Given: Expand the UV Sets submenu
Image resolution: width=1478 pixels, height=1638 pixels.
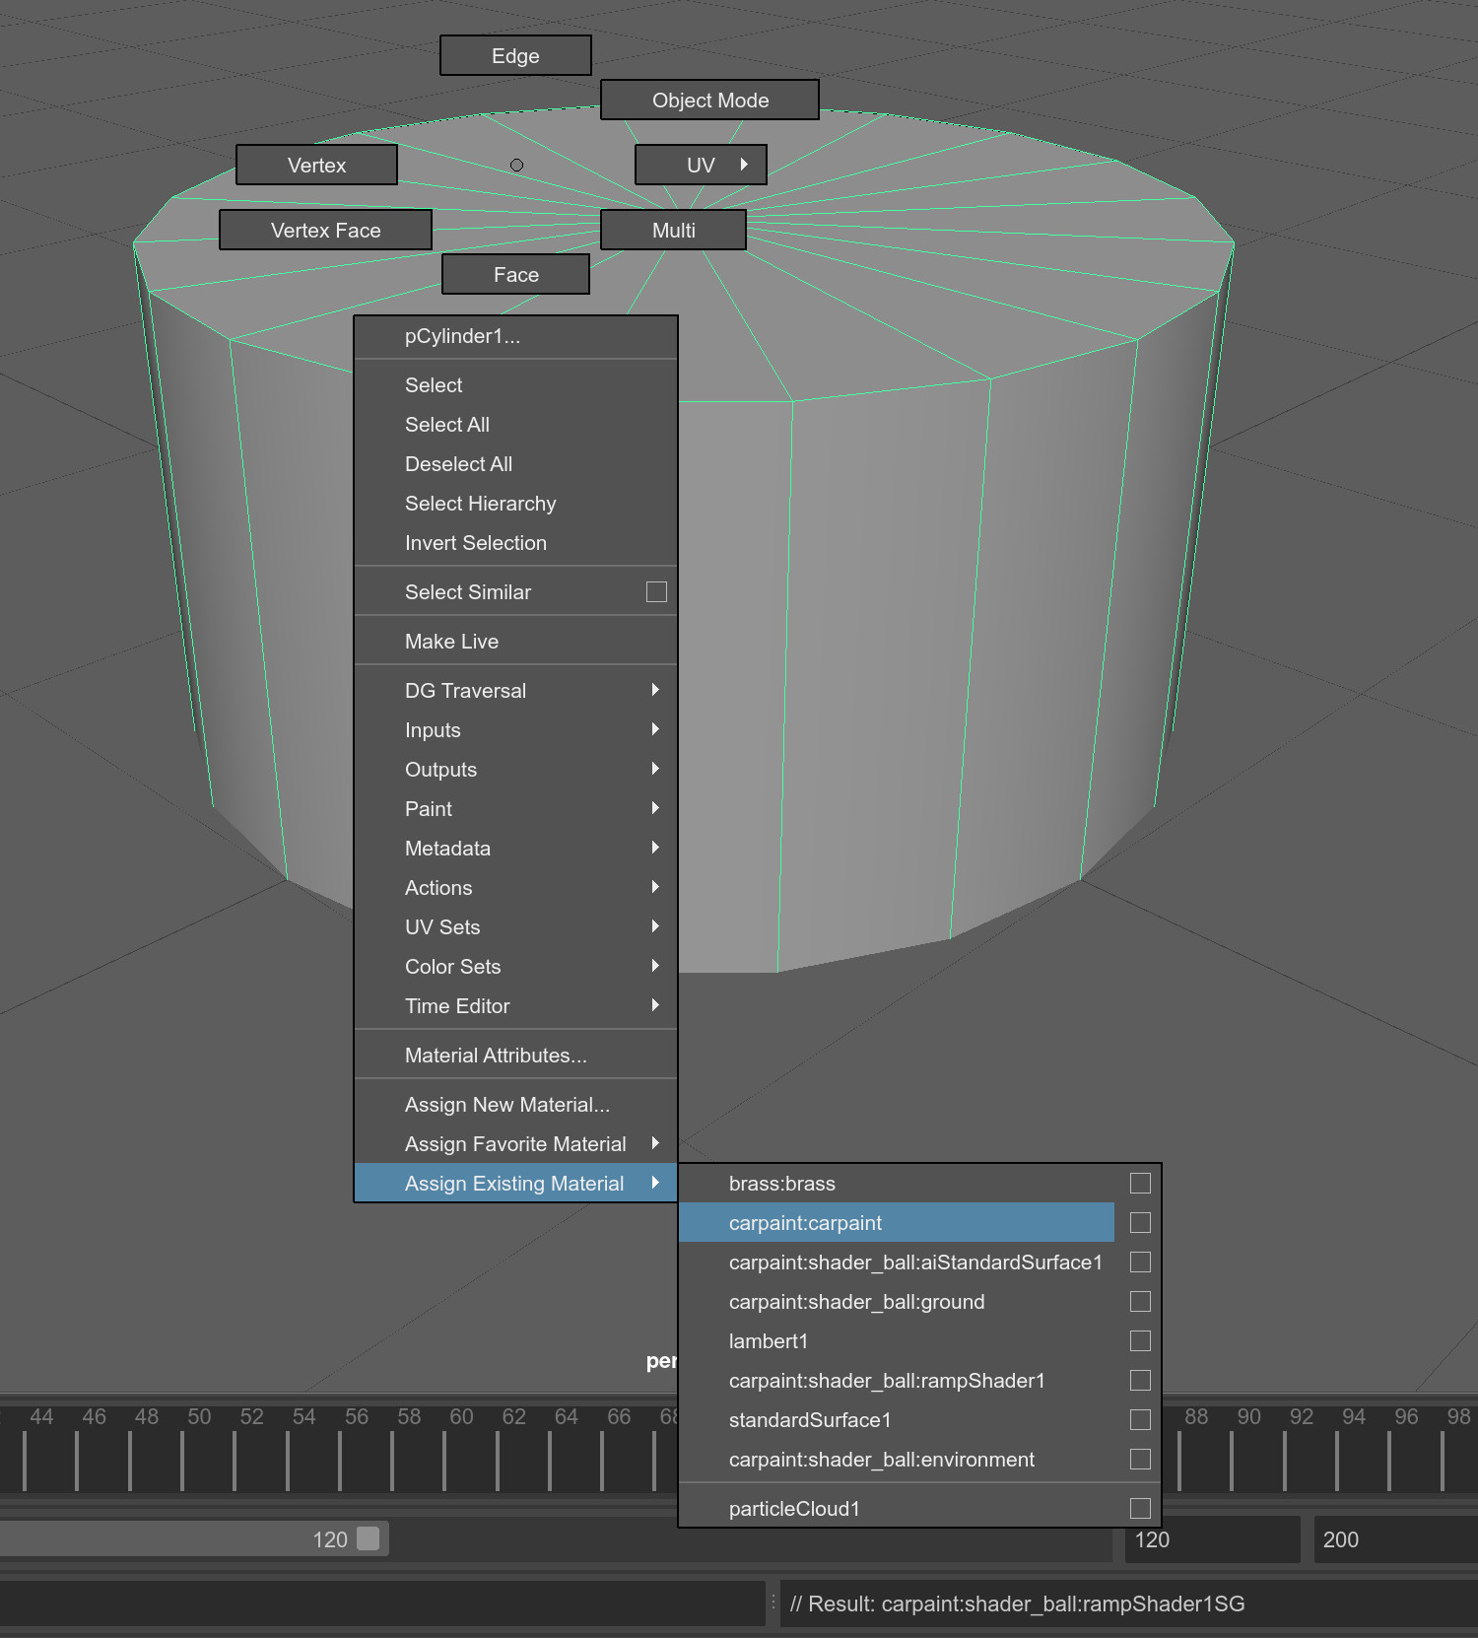Looking at the screenshot, I should [x=515, y=926].
